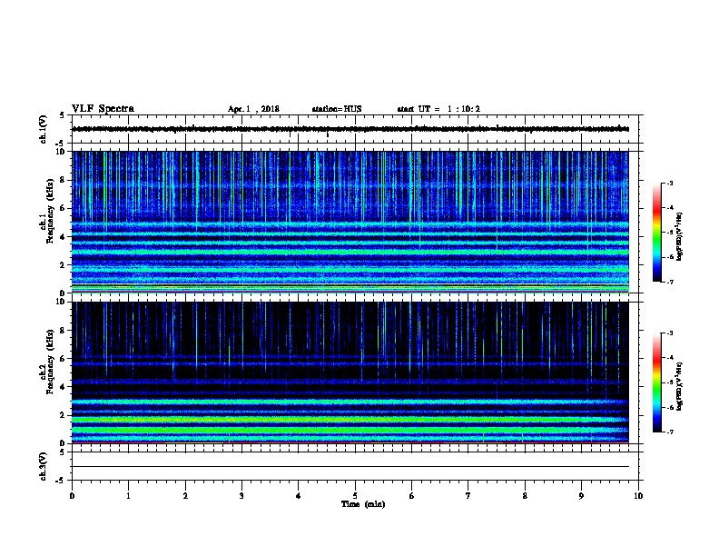
Task: Click the 8 kHz tick label of ch.1 spectrogram
Action: click(x=63, y=180)
